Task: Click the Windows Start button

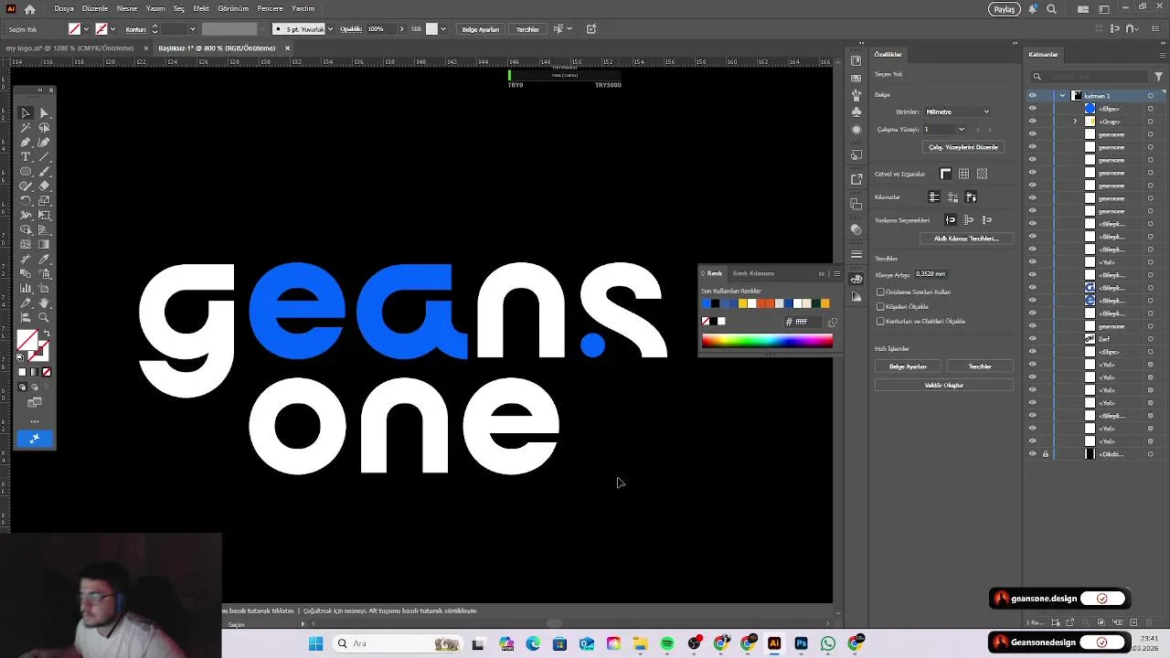Action: pos(315,643)
